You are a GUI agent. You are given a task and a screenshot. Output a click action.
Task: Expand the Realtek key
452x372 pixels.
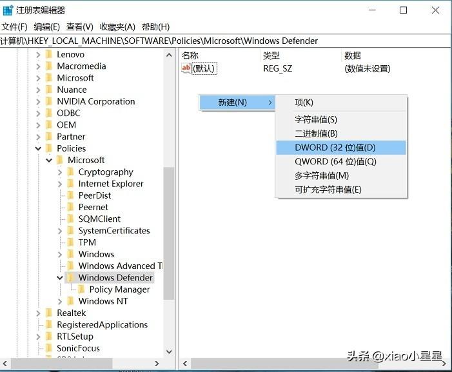click(38, 313)
